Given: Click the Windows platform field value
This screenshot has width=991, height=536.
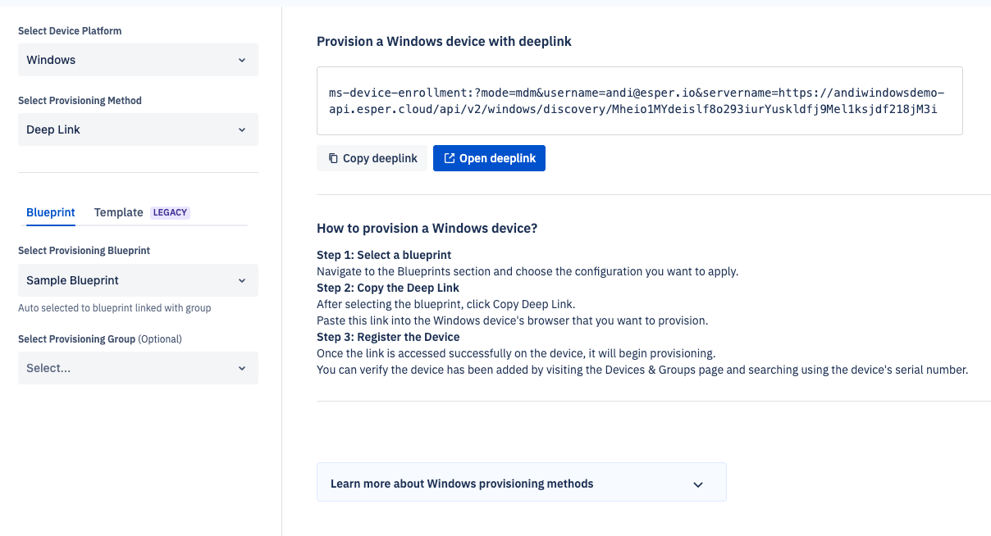Looking at the screenshot, I should tap(53, 59).
